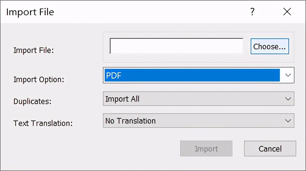Click the Import All duplicates combo box

198,99
